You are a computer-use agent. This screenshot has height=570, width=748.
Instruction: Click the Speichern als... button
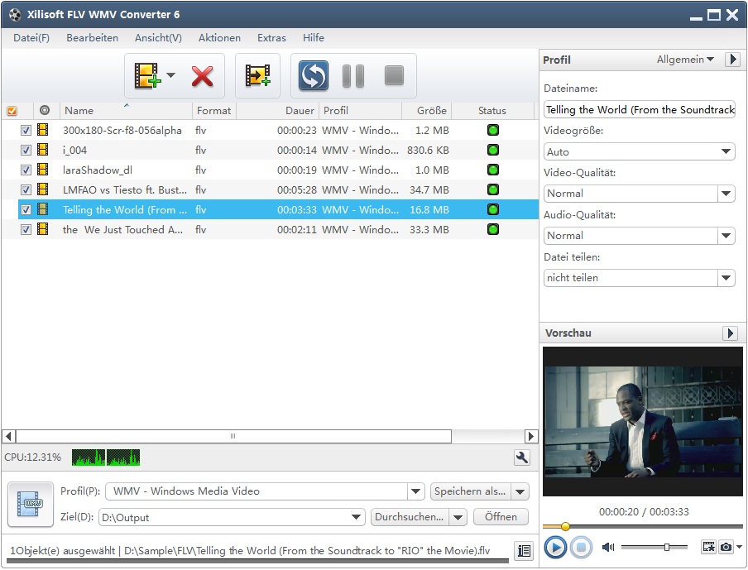point(470,491)
